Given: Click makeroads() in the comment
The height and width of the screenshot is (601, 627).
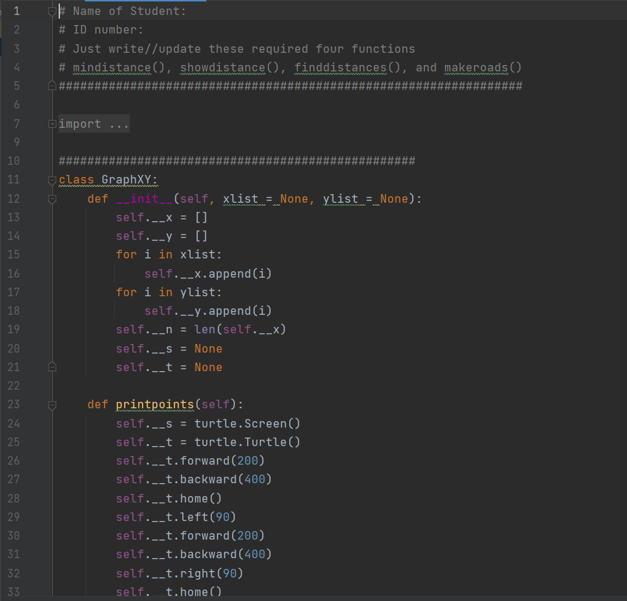Looking at the screenshot, I should [x=483, y=68].
